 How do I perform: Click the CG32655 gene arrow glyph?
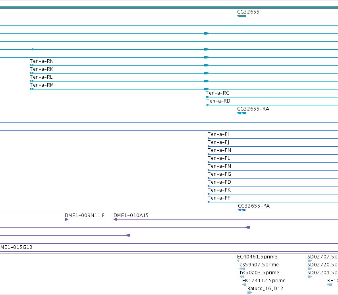241,16
